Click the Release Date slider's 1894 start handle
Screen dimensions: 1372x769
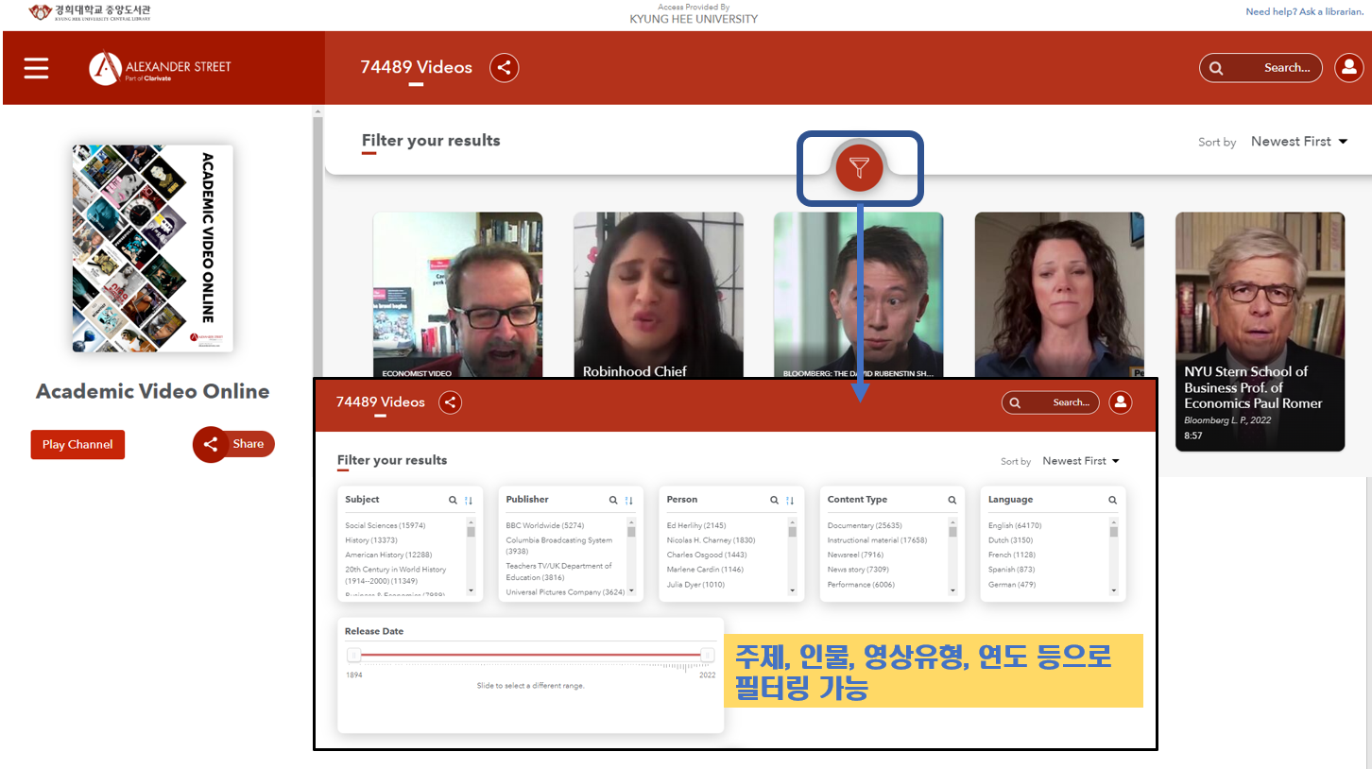[x=354, y=655]
